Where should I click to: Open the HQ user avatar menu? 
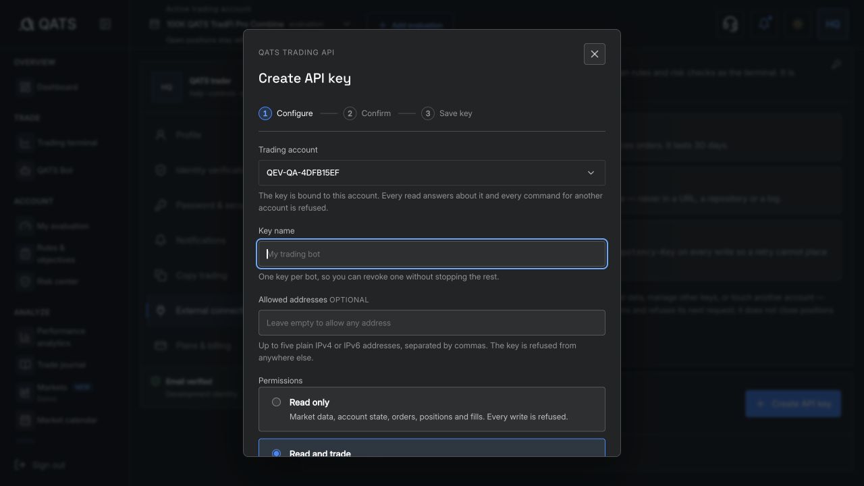[833, 24]
